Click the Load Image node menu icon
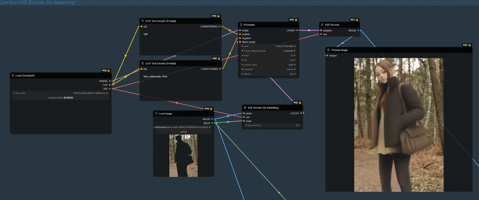Viewport: 479px width, 200px height. 156,113
